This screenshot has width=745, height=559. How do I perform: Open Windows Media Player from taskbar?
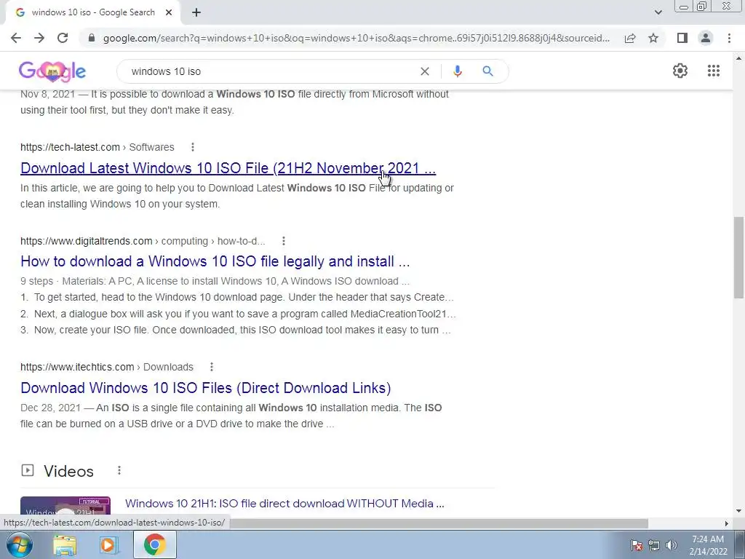click(x=109, y=544)
